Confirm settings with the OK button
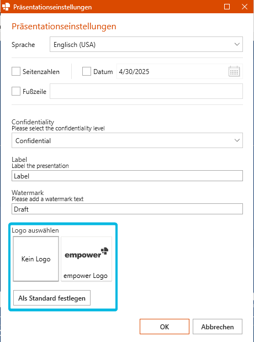254x342 pixels. [165, 327]
